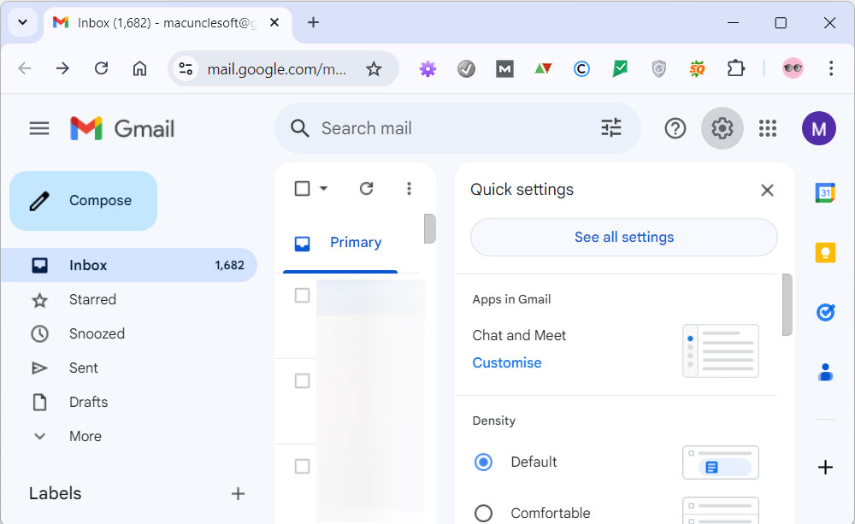Select all conversations with the checkbox
This screenshot has height=524, width=855.
(304, 188)
